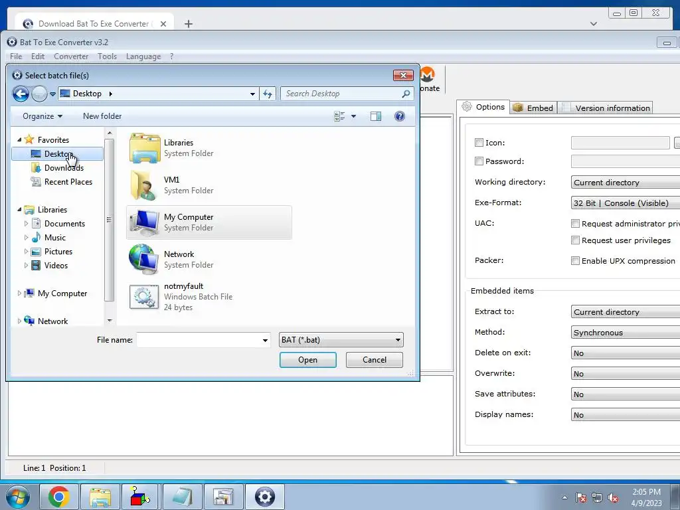The image size is (680, 510).
Task: Open the File name history dropdown arrow
Action: click(x=265, y=341)
